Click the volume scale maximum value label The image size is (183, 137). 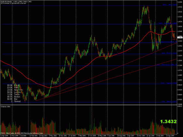click(x=179, y=106)
